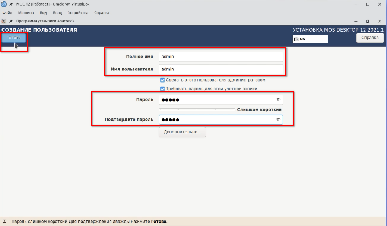This screenshot has height=226, width=387.
Task: Open the Машина menu
Action: pos(26,13)
